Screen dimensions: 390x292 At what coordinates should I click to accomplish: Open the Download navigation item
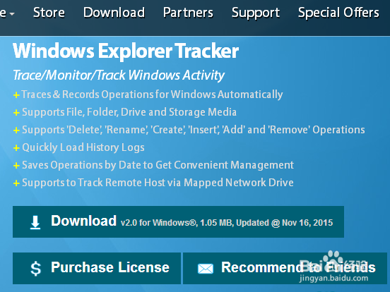114,13
